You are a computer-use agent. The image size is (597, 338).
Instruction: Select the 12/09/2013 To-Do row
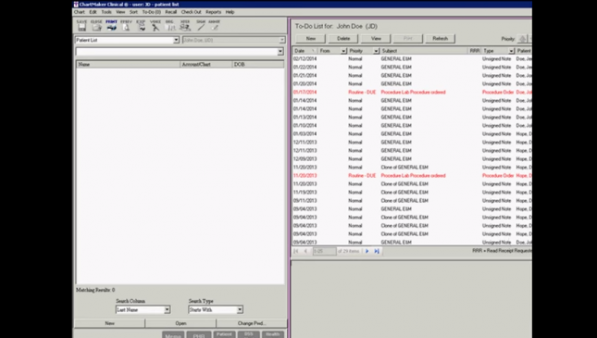click(412, 159)
